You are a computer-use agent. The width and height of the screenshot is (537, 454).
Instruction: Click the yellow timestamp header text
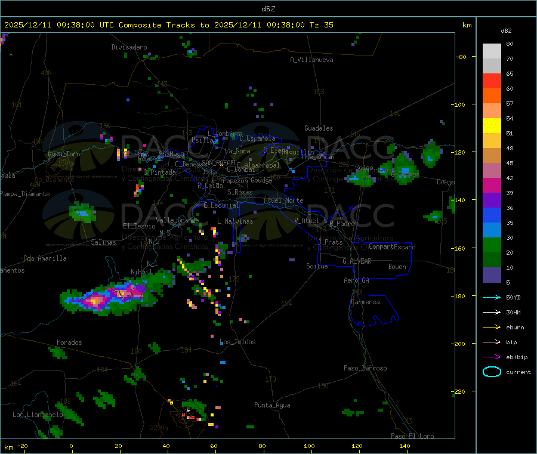[168, 25]
